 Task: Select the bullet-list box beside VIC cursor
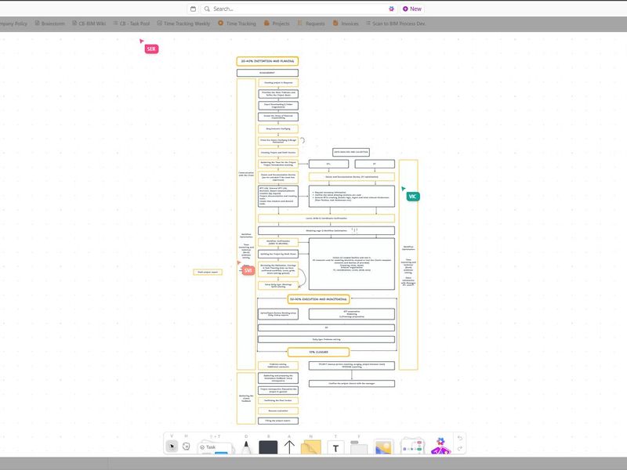click(x=352, y=196)
